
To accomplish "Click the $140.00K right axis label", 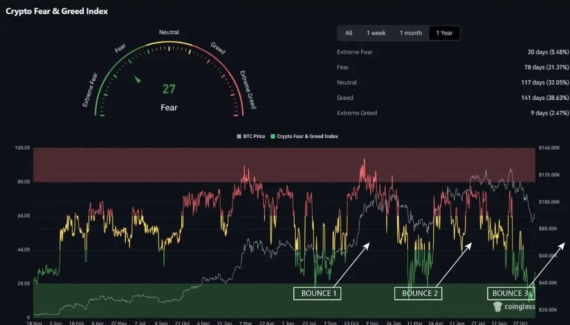I will (x=549, y=148).
